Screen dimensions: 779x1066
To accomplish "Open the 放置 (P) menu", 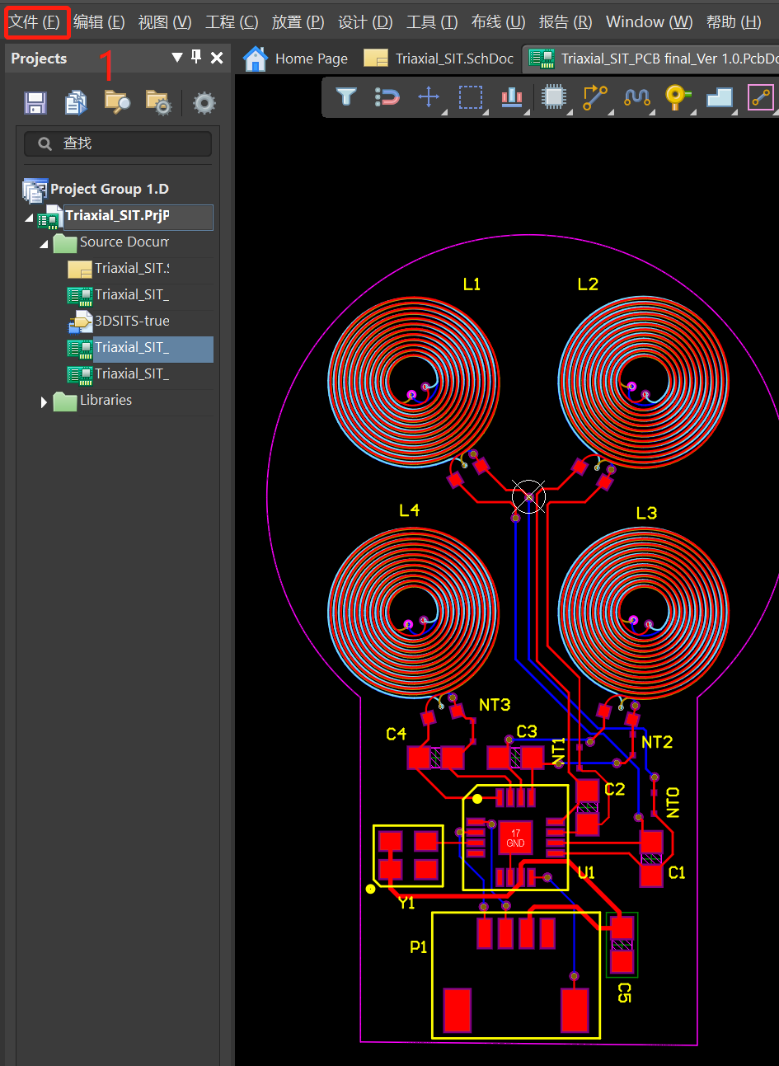I will tap(298, 22).
